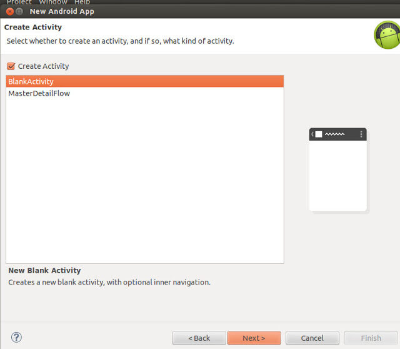400x349 pixels.
Task: Click back chevron in preview action bar
Action: coord(312,134)
